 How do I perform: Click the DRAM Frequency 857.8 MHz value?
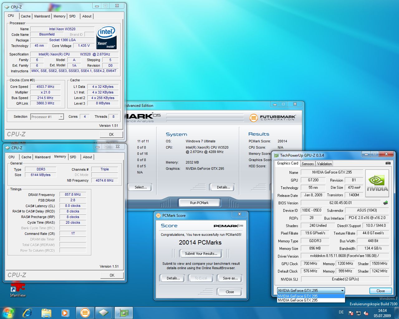73,194
